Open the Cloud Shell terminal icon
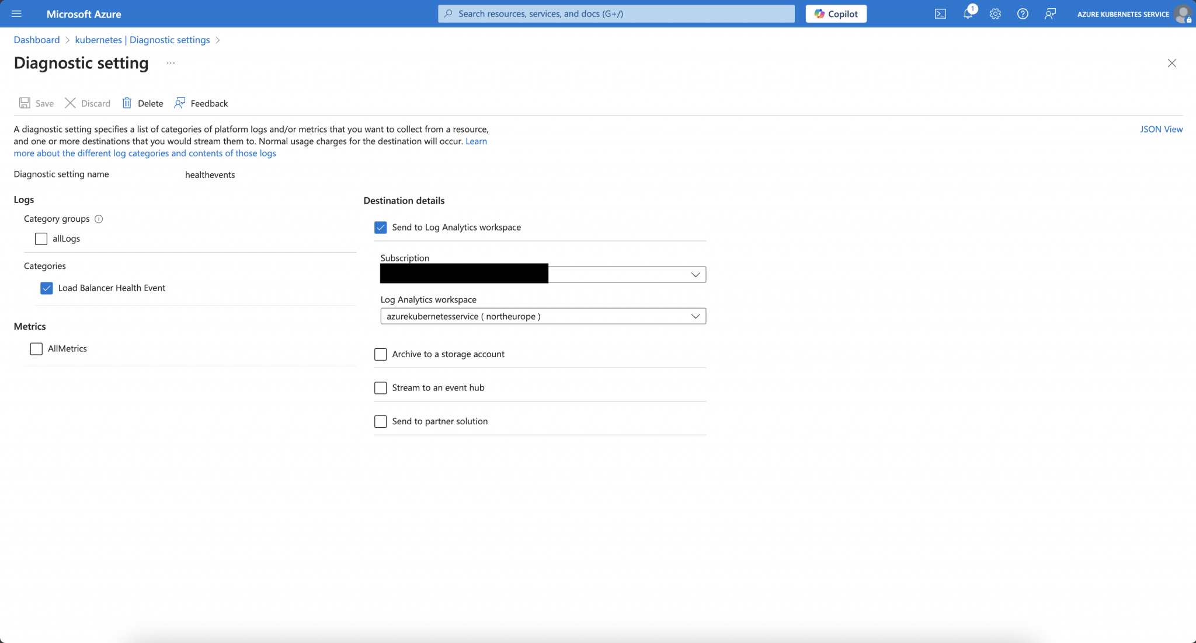This screenshot has width=1196, height=643. [941, 13]
